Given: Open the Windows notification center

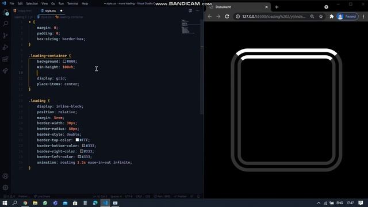Looking at the screenshot, I should tap(361, 203).
